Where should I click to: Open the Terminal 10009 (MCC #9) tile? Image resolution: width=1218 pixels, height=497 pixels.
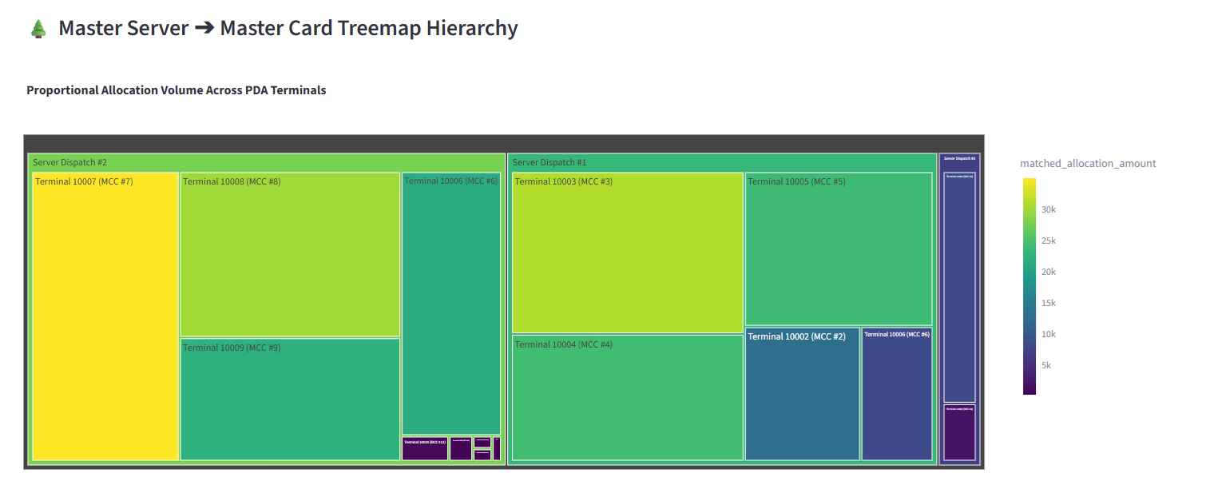[290, 400]
